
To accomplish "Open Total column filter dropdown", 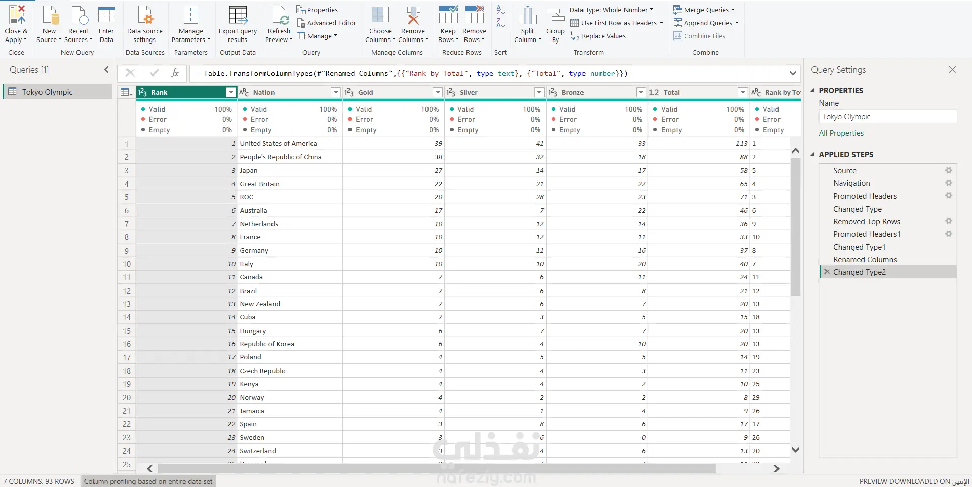I will [743, 92].
